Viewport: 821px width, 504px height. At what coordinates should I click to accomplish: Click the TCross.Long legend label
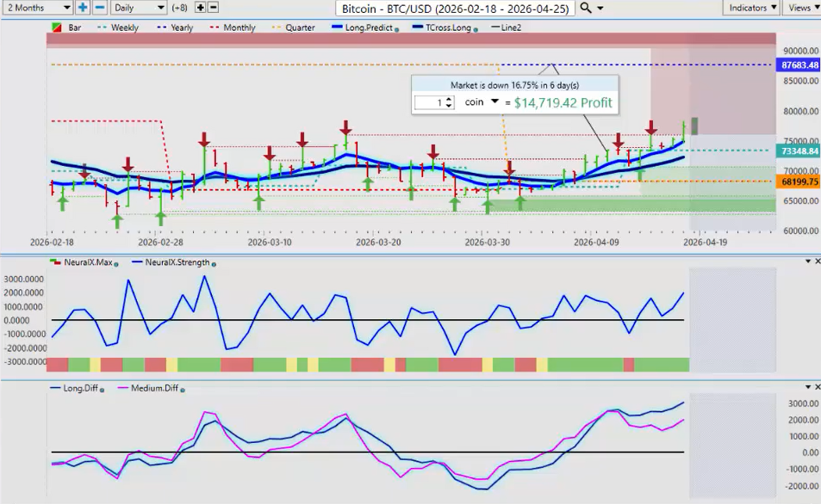[451, 28]
